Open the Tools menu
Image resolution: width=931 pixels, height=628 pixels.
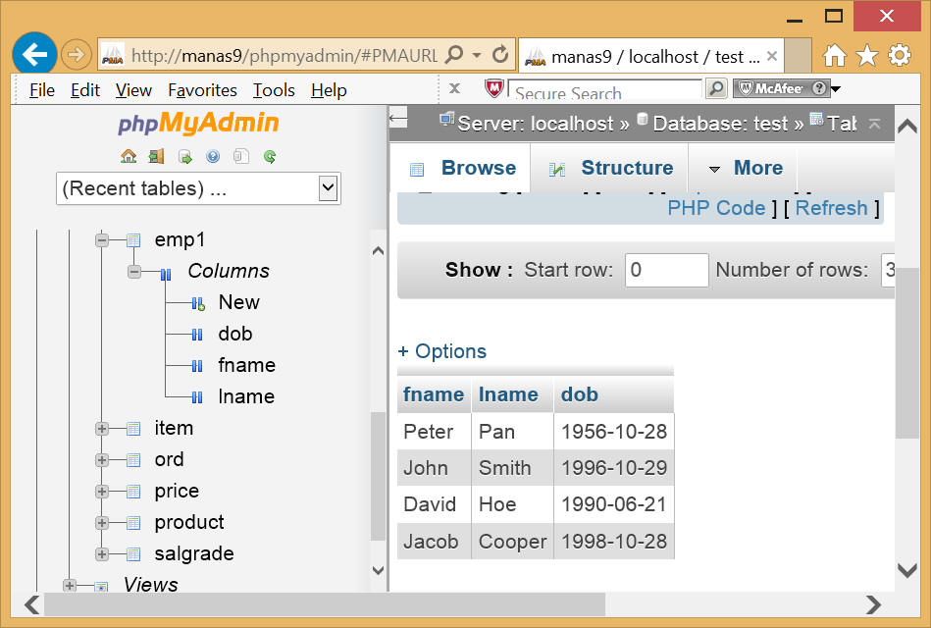coord(274,90)
